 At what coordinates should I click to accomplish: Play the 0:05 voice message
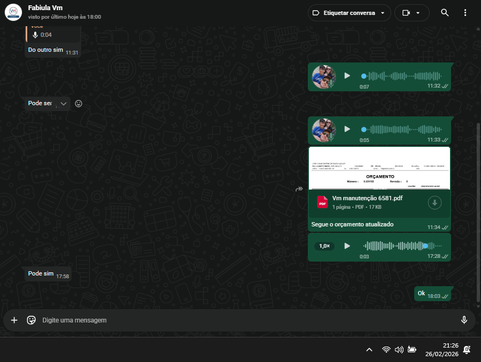347,129
